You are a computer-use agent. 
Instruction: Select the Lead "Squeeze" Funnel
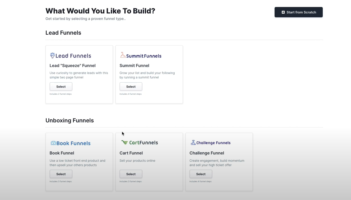pyautogui.click(x=61, y=86)
